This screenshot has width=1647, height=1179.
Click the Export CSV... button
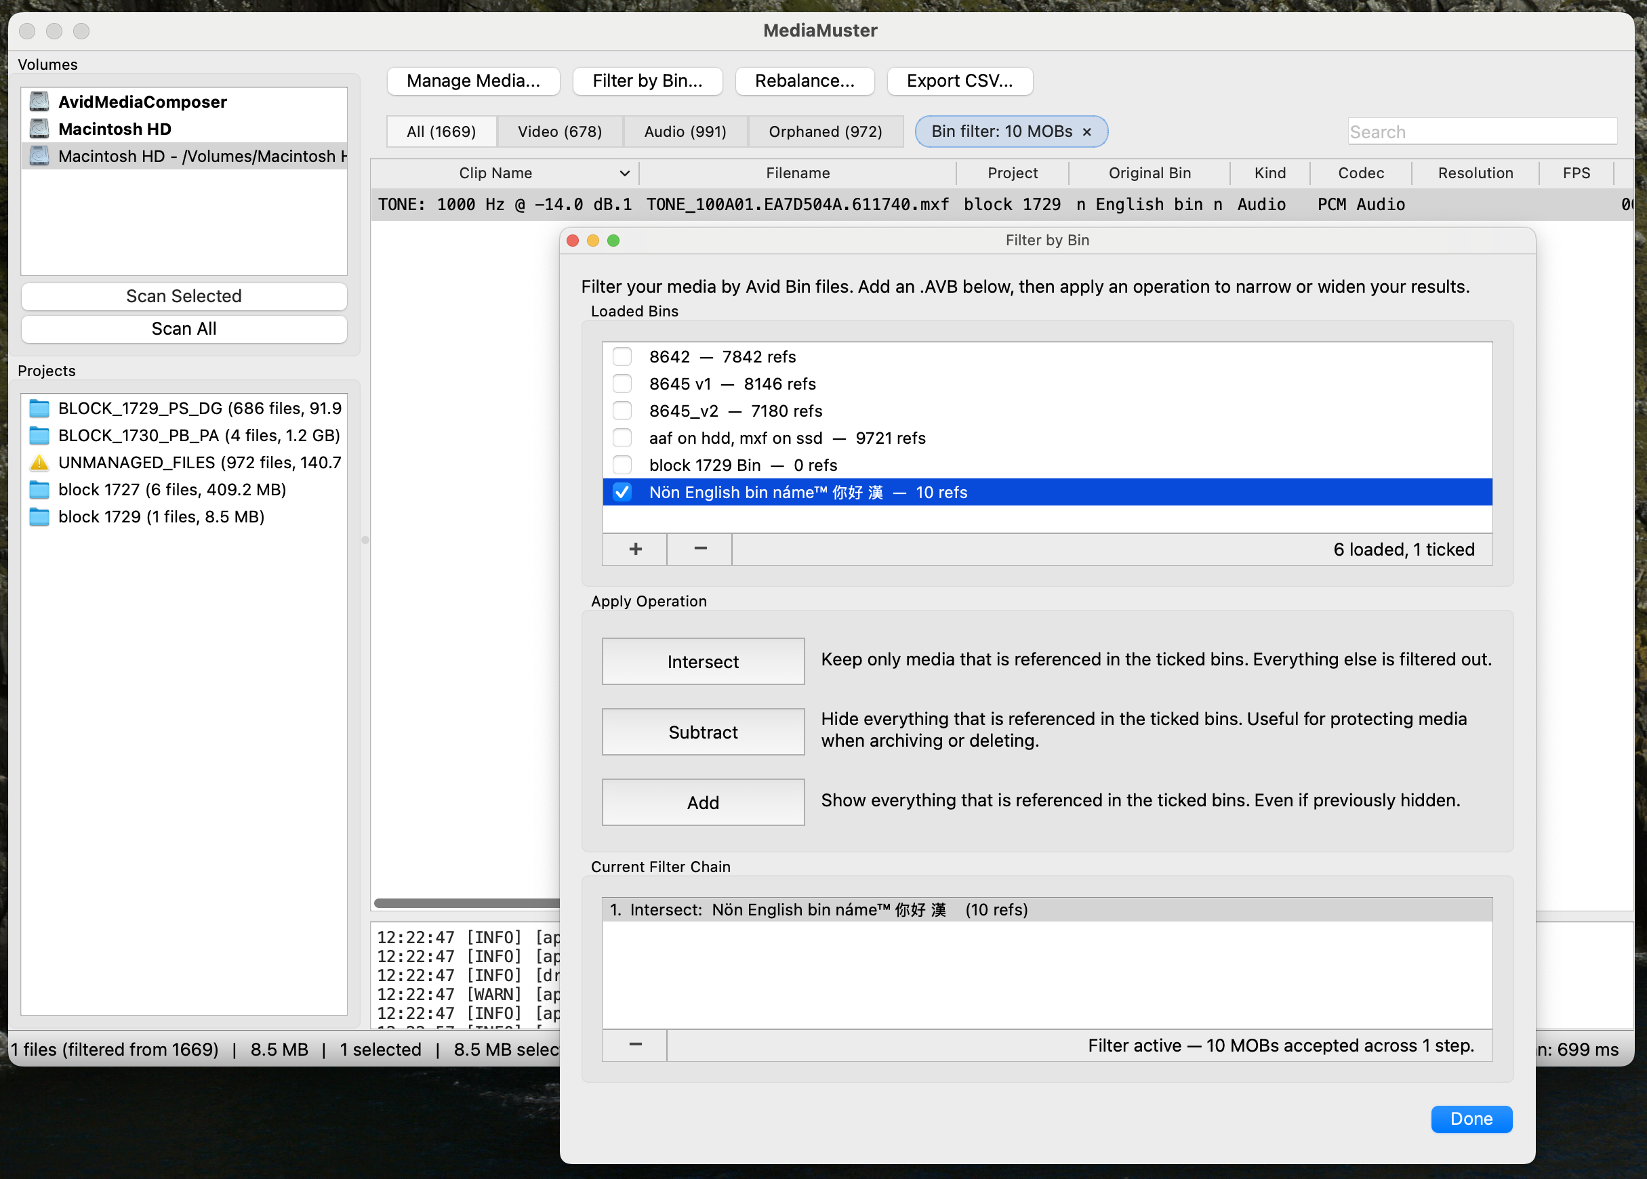point(960,81)
